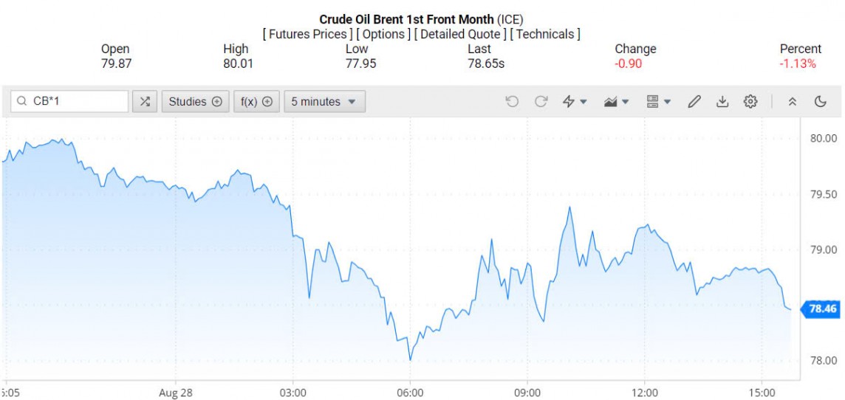Select the pencil drawing tool
845x400 pixels.
coord(694,102)
